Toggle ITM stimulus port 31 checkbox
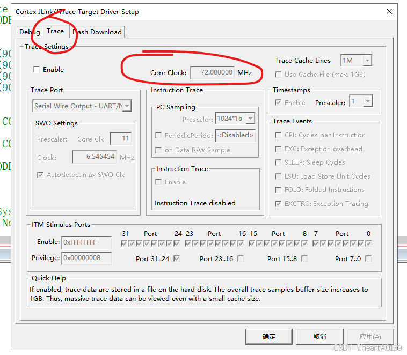Viewport: 407px width, 355px height. pos(124,243)
